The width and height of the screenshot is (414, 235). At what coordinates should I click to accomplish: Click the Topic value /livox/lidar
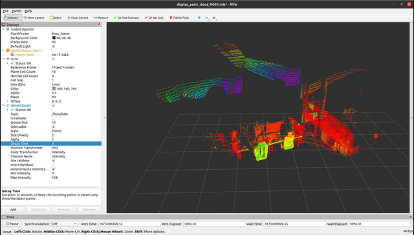click(x=60, y=114)
